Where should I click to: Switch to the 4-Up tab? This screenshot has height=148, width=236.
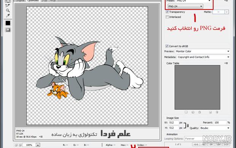coord(53,1)
